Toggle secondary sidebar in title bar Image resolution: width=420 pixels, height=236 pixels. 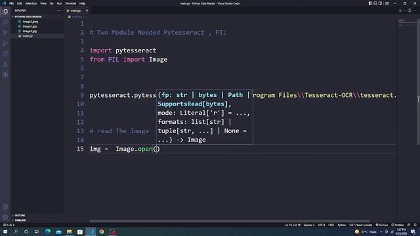380,3
